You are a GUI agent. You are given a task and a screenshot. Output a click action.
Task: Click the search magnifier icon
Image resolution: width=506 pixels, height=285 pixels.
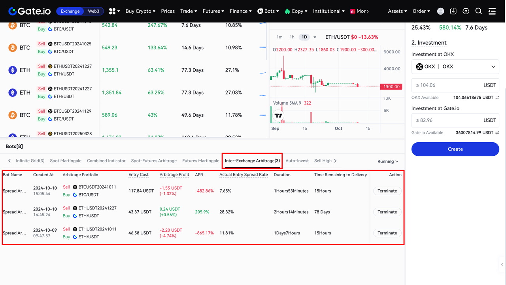click(x=479, y=11)
